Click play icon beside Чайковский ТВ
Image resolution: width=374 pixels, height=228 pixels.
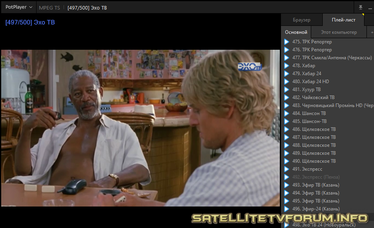tap(287, 97)
